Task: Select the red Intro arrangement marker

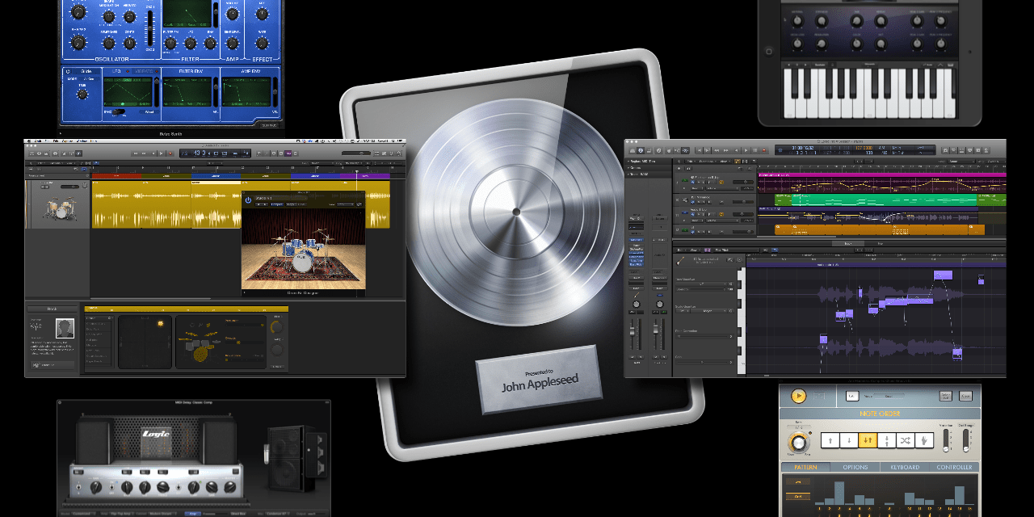Action: [116, 176]
